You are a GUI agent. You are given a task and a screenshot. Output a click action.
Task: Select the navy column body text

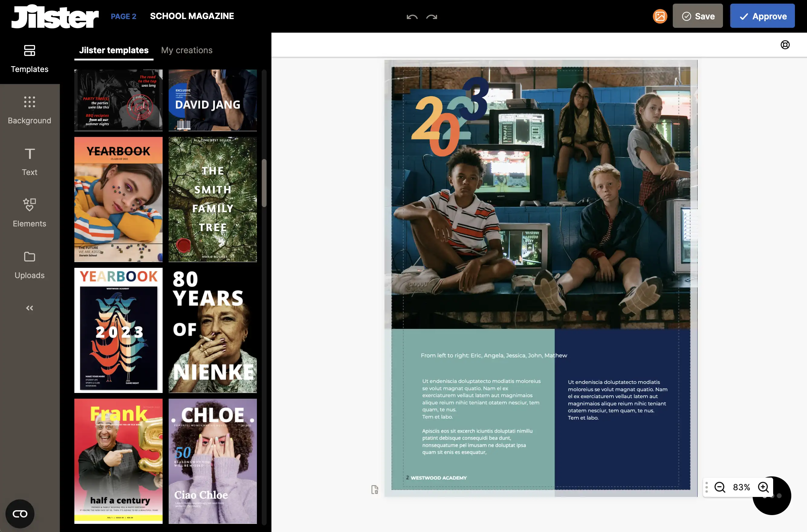[x=618, y=400]
